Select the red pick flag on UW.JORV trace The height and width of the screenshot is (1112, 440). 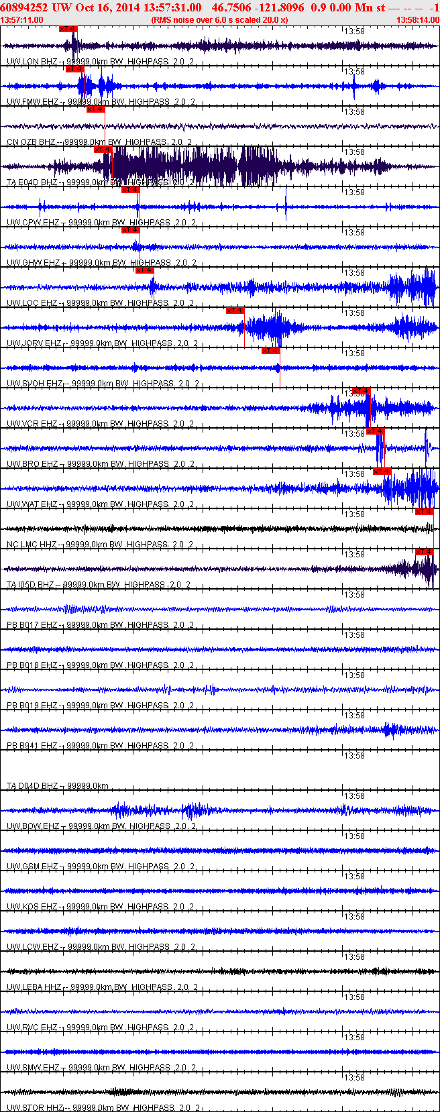(235, 311)
